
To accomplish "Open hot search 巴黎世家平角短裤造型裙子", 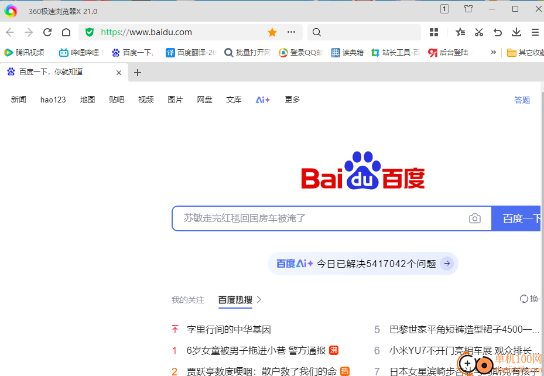I will [464, 329].
